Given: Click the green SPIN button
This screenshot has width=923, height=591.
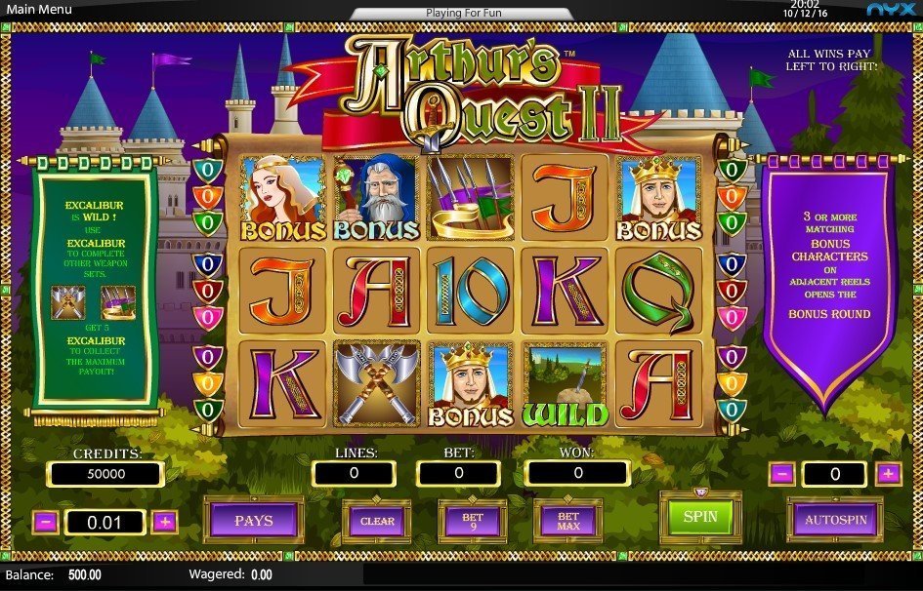Looking at the screenshot, I should (x=700, y=517).
